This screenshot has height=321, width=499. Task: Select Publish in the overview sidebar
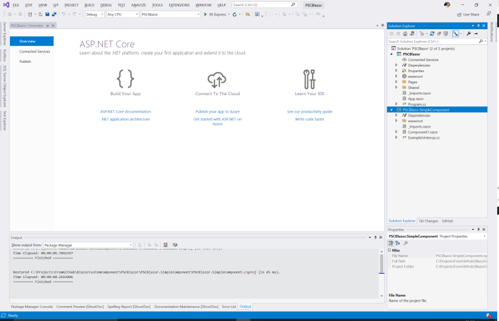click(x=25, y=62)
